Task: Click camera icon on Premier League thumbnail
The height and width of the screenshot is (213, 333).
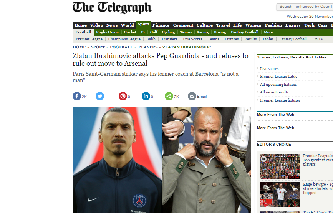Action: 263,158
